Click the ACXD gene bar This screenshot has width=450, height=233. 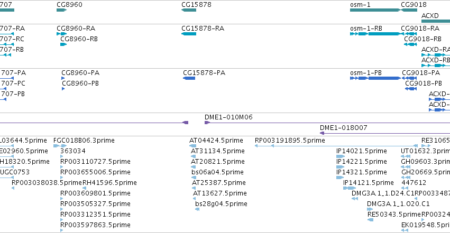436,21
